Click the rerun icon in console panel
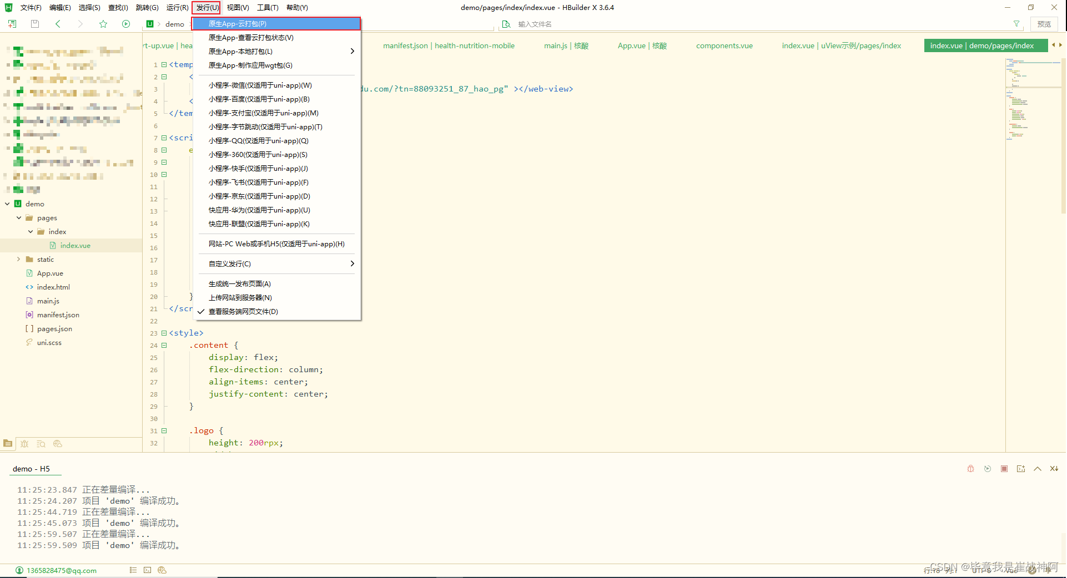This screenshot has width=1067, height=578. coord(987,469)
